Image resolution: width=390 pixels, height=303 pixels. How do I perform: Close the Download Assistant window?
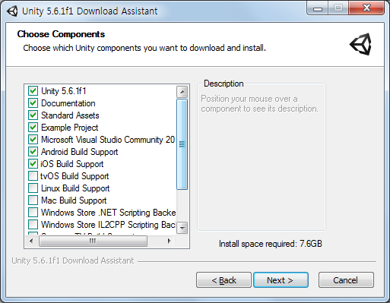pos(366,8)
